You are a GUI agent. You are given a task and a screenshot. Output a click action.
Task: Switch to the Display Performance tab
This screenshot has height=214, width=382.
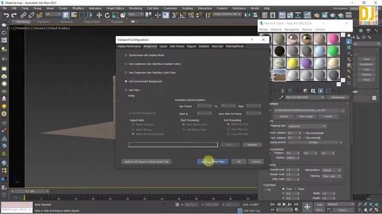[129, 46]
